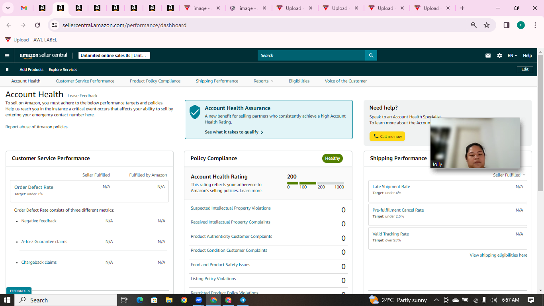
Task: Focus the Seller Central search field
Action: (311, 55)
